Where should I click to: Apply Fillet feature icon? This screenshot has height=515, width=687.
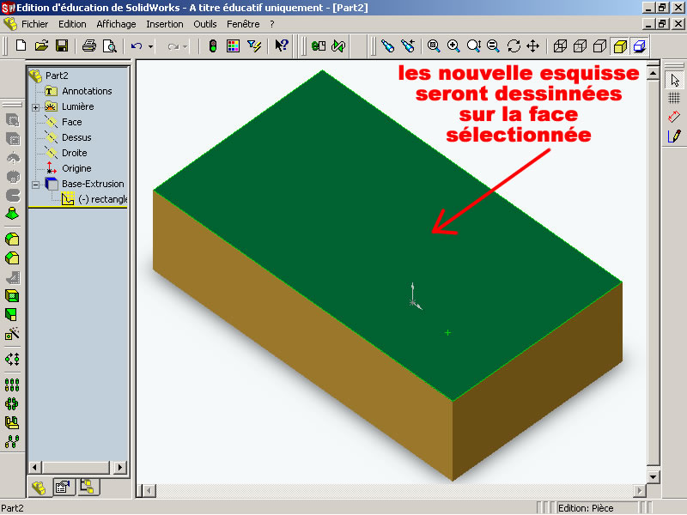click(x=12, y=239)
